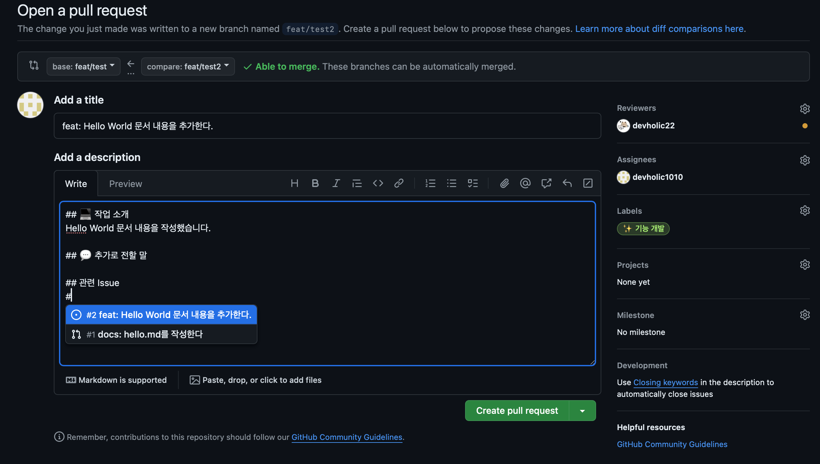The width and height of the screenshot is (820, 464).
Task: Click in the pull request title field
Action: (327, 126)
